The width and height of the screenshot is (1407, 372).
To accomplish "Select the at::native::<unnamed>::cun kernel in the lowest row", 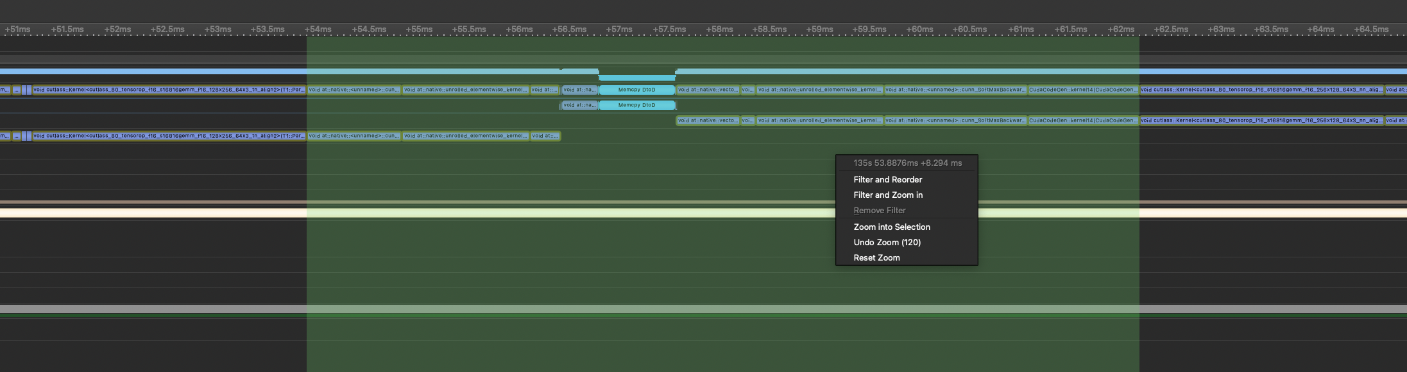I will (354, 136).
